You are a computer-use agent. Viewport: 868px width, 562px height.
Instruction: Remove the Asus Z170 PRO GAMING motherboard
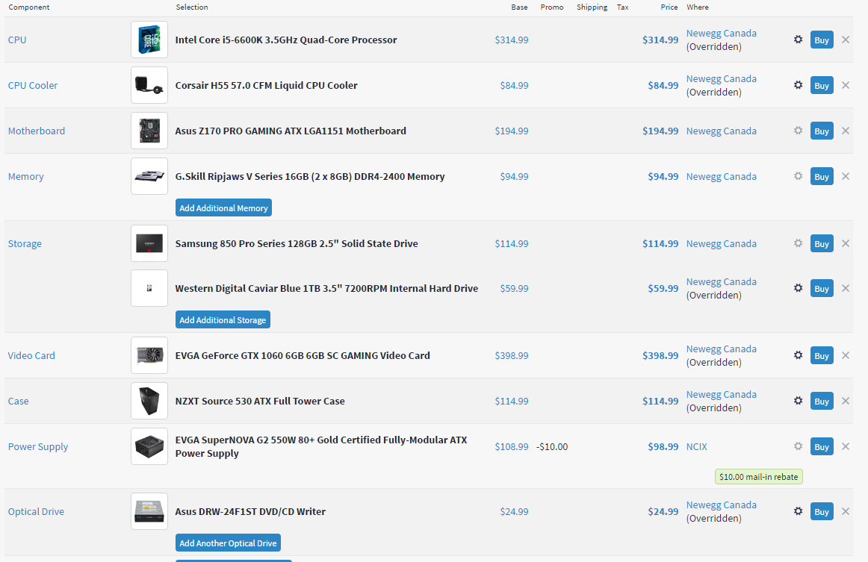tap(846, 131)
